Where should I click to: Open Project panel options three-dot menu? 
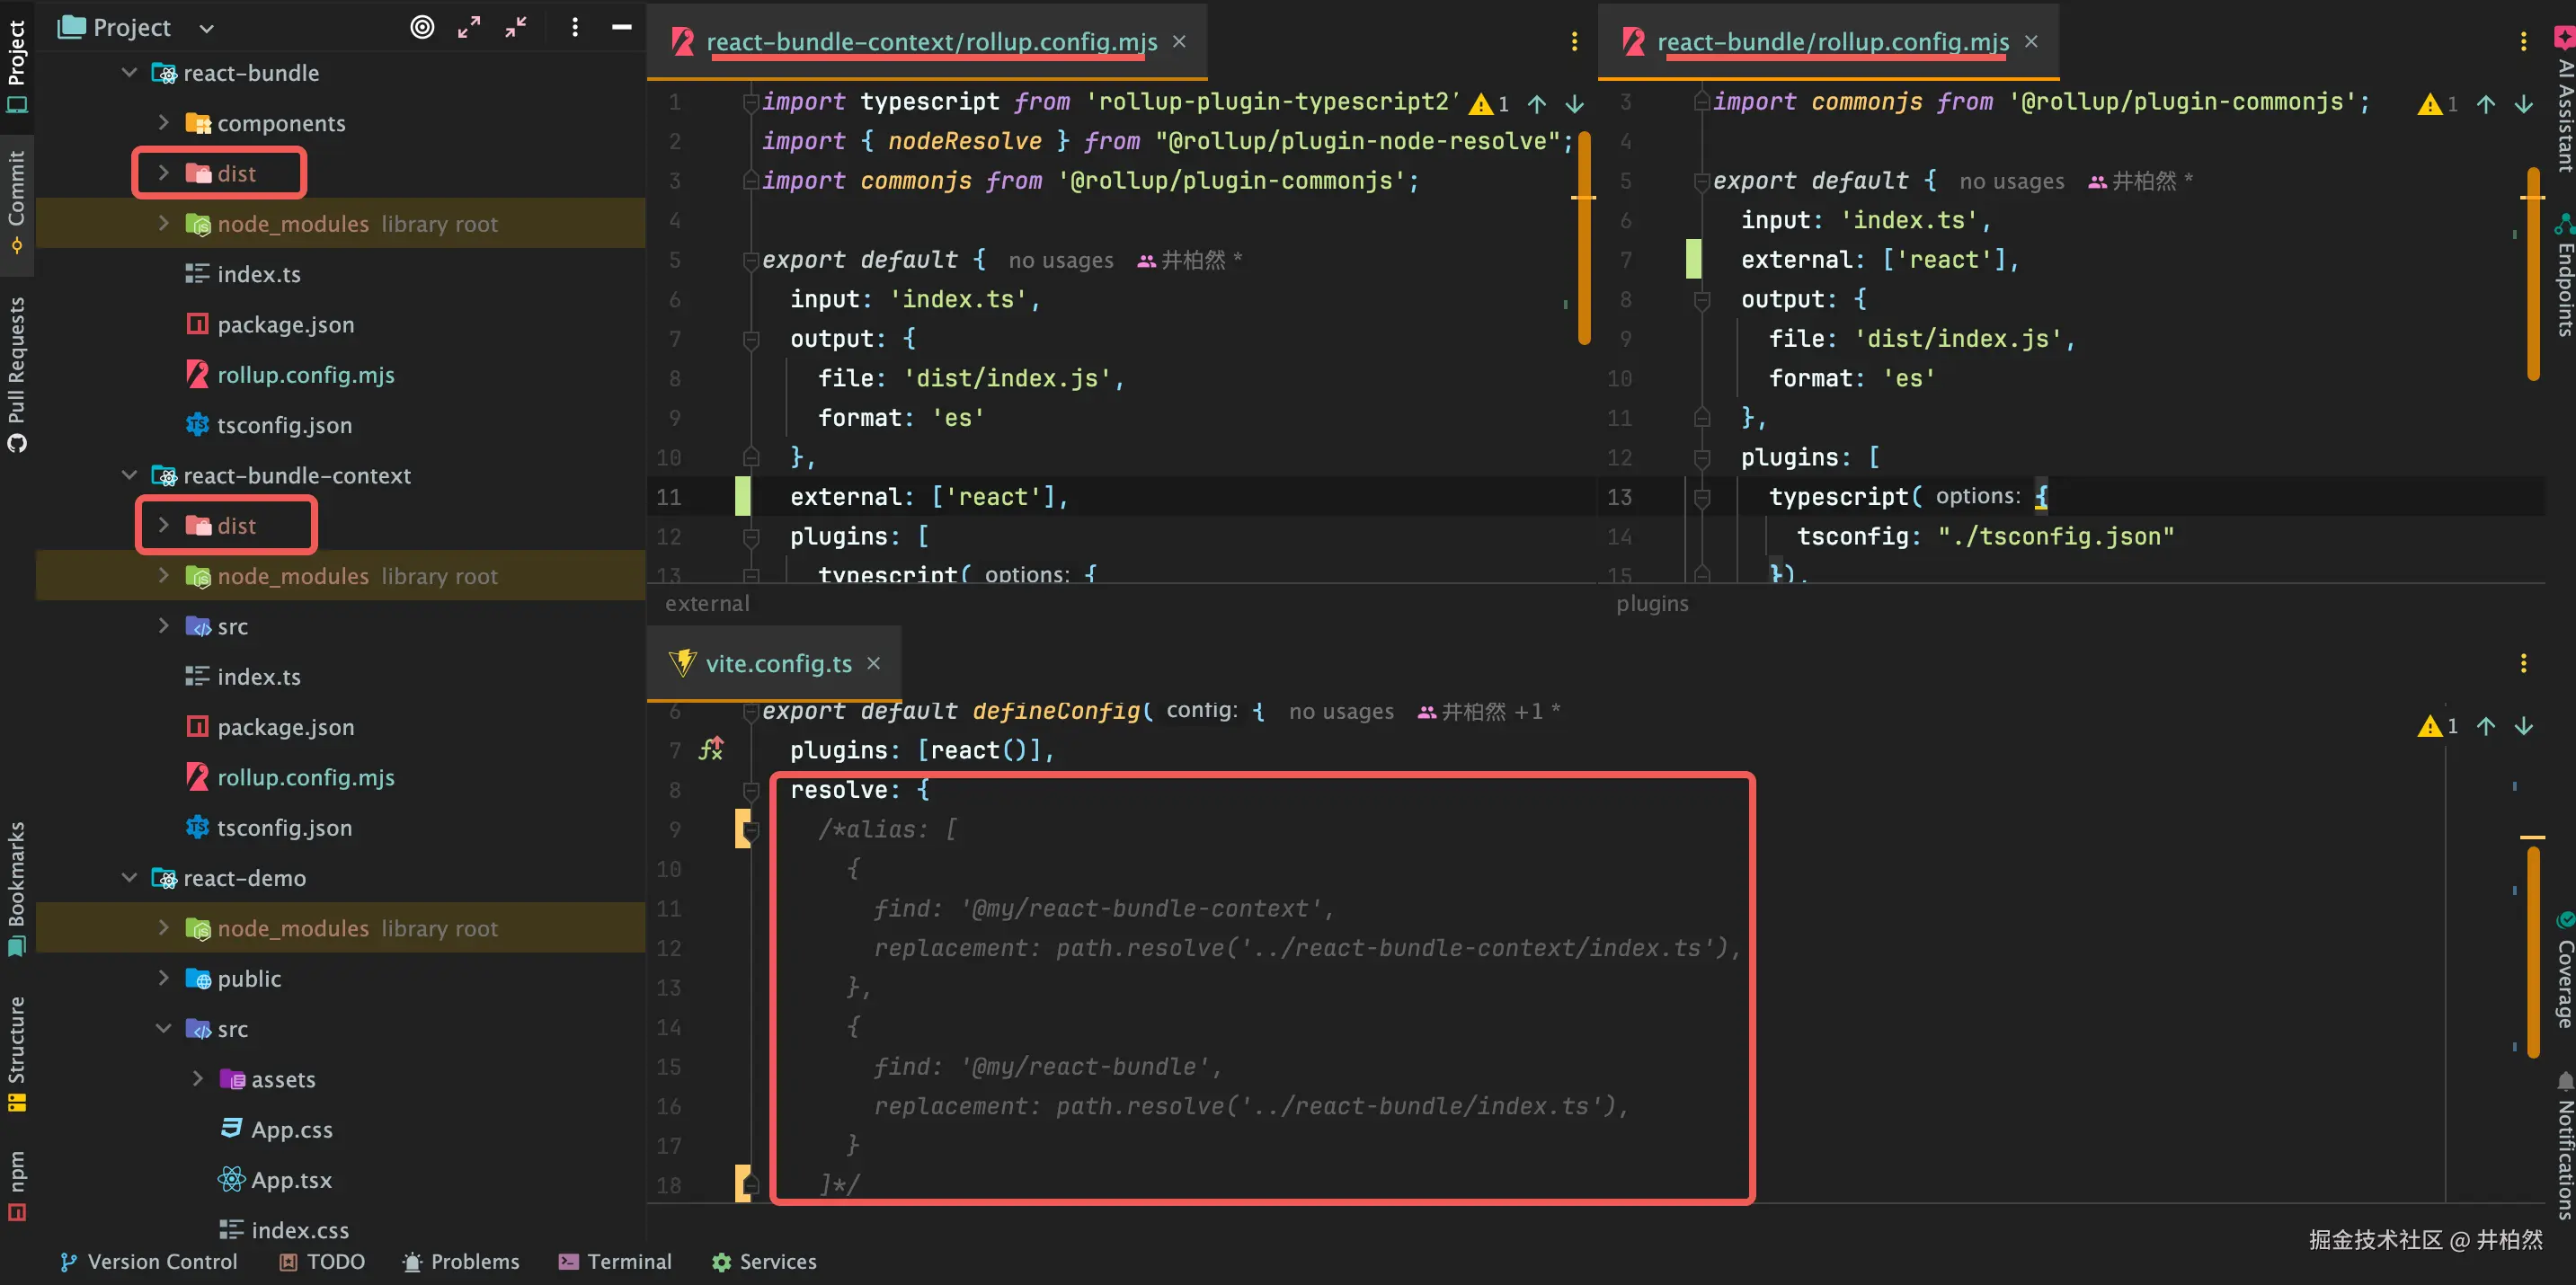tap(574, 27)
